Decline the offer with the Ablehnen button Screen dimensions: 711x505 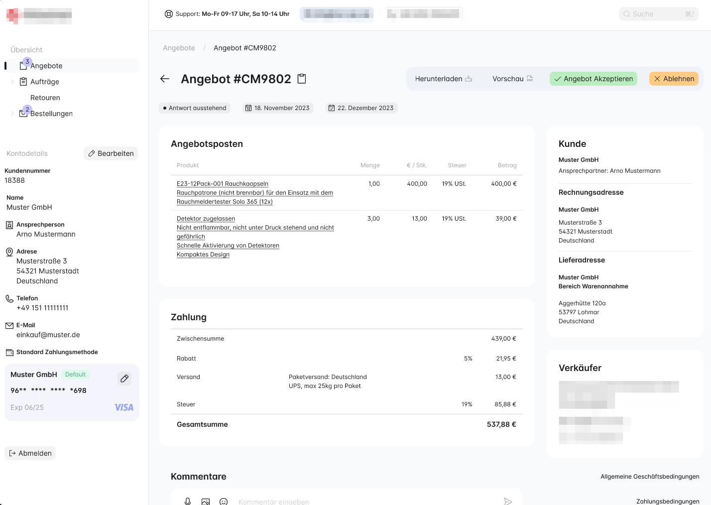[674, 79]
